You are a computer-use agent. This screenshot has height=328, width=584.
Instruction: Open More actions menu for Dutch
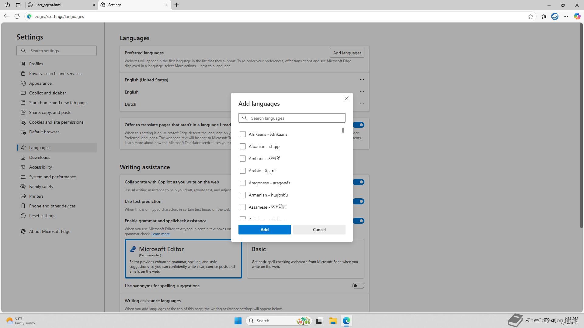tap(362, 104)
